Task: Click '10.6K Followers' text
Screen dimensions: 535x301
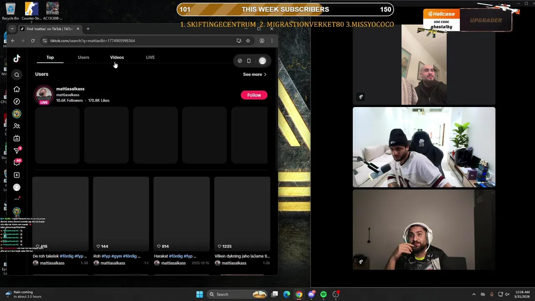Action: [69, 100]
